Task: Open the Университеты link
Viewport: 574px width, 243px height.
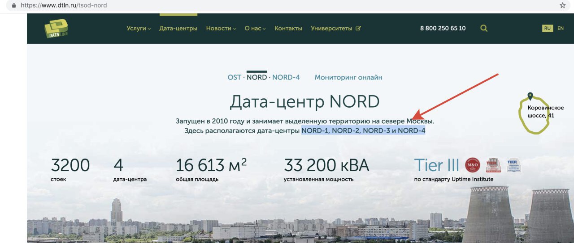Action: pos(331,28)
